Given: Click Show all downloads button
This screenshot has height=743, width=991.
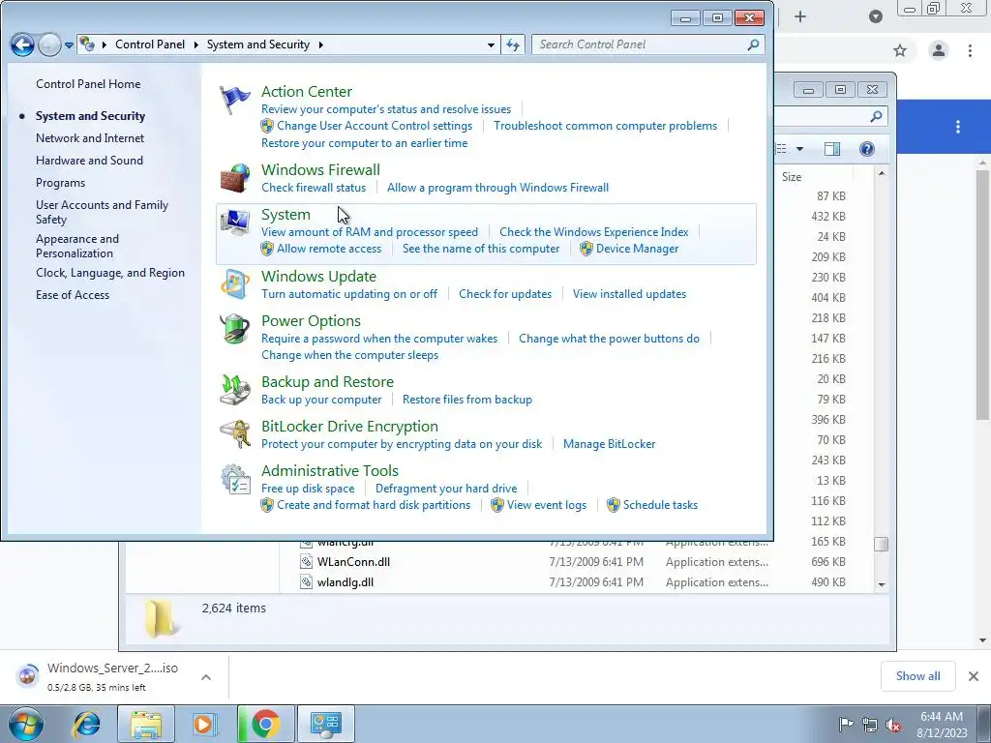Looking at the screenshot, I should point(917,676).
